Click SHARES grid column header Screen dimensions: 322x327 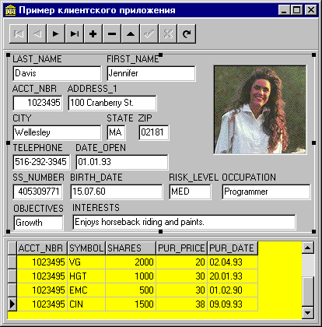click(x=131, y=248)
